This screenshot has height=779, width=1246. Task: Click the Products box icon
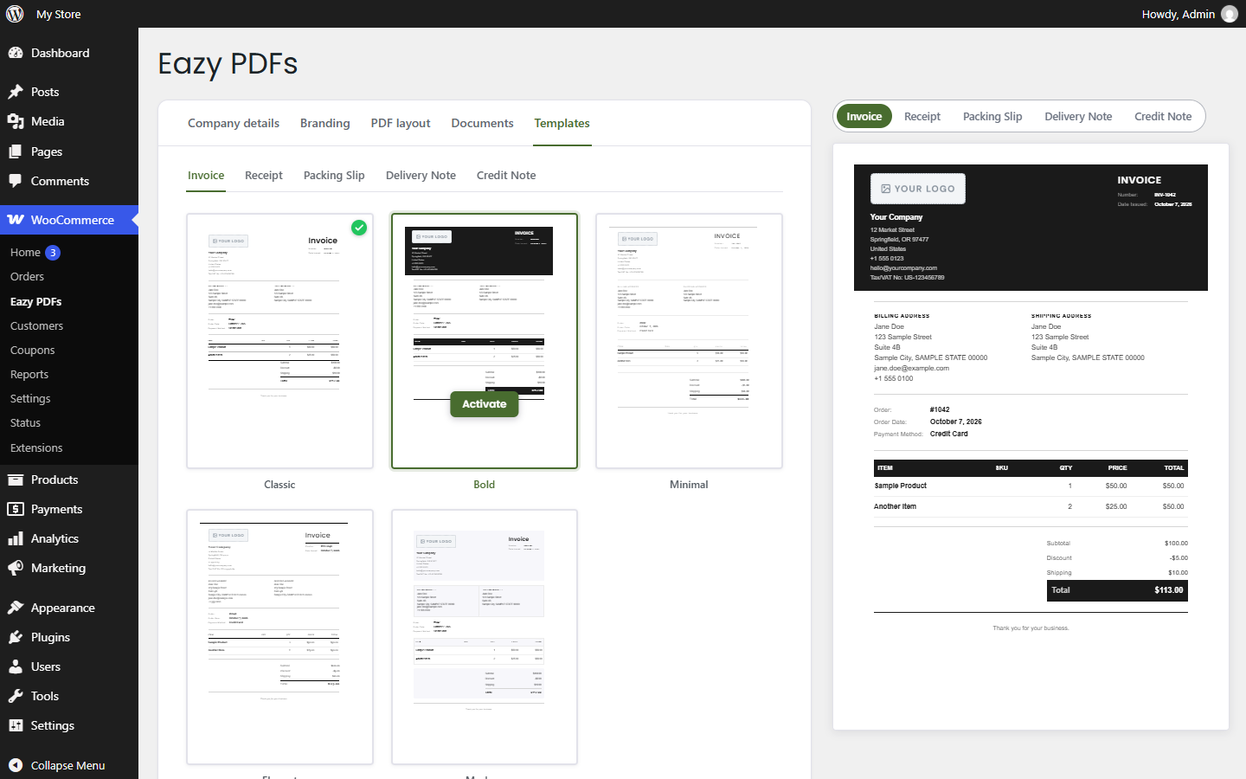coord(16,480)
